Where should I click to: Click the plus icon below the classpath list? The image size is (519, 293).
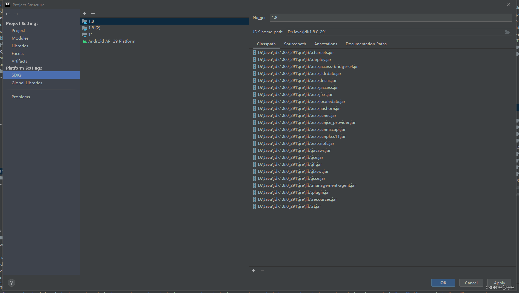click(x=254, y=271)
